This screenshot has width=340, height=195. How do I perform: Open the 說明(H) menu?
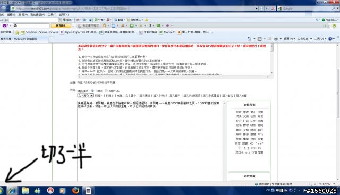[64, 15]
